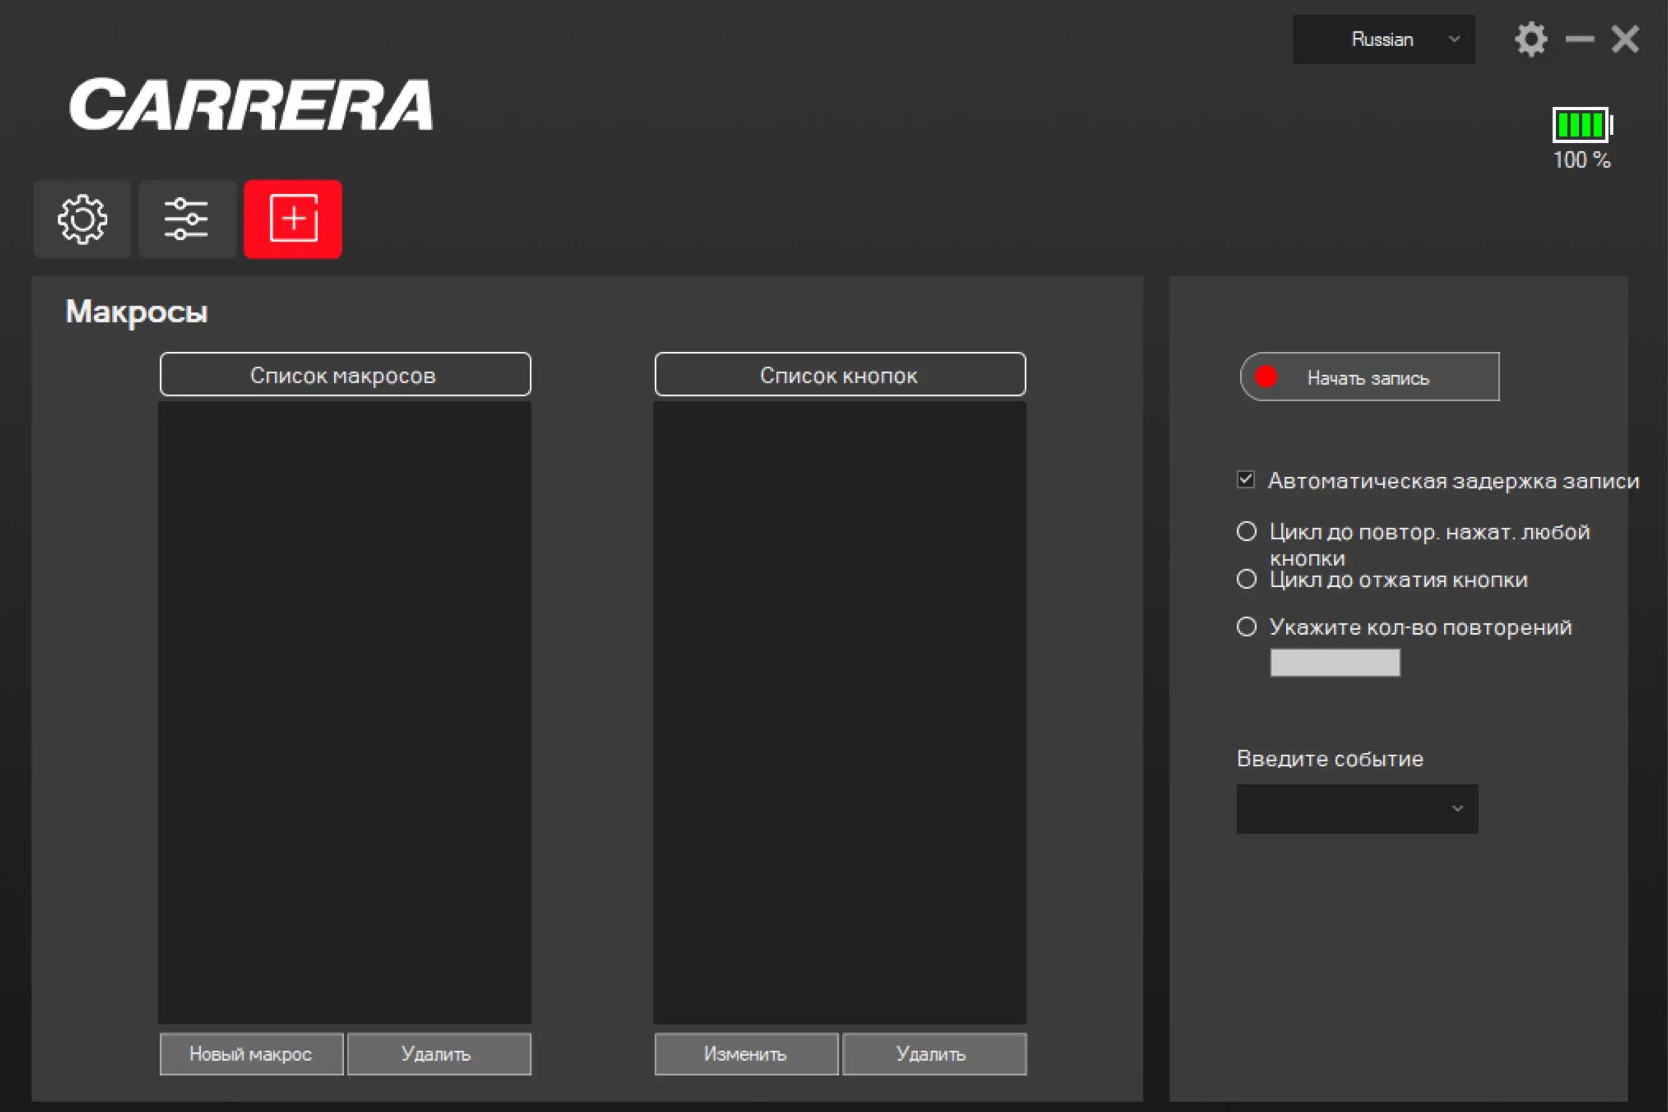Open the gear settings tab
The image size is (1668, 1112).
82,219
